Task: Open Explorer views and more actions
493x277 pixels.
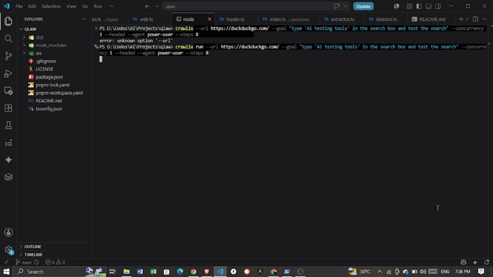Action: pos(84,19)
